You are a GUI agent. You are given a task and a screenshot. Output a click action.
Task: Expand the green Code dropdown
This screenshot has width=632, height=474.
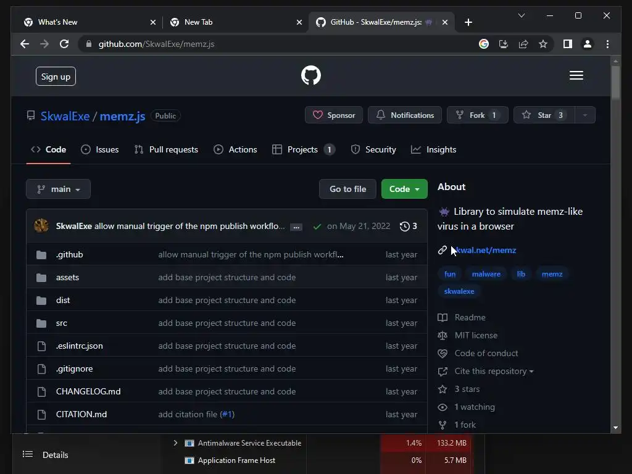[x=404, y=189]
